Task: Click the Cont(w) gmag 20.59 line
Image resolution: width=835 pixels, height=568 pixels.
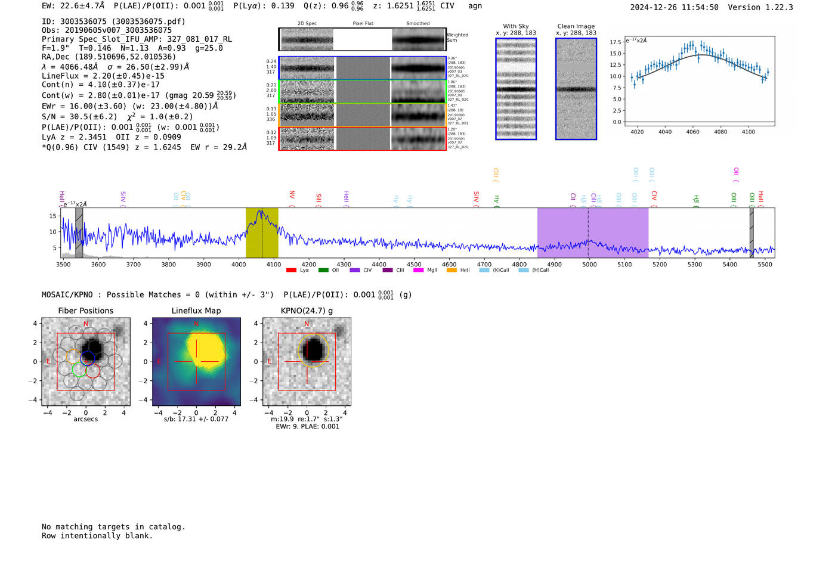Action: (x=139, y=95)
